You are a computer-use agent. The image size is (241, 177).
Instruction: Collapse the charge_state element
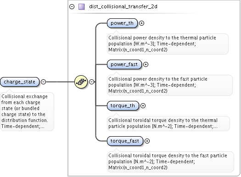[44, 82]
